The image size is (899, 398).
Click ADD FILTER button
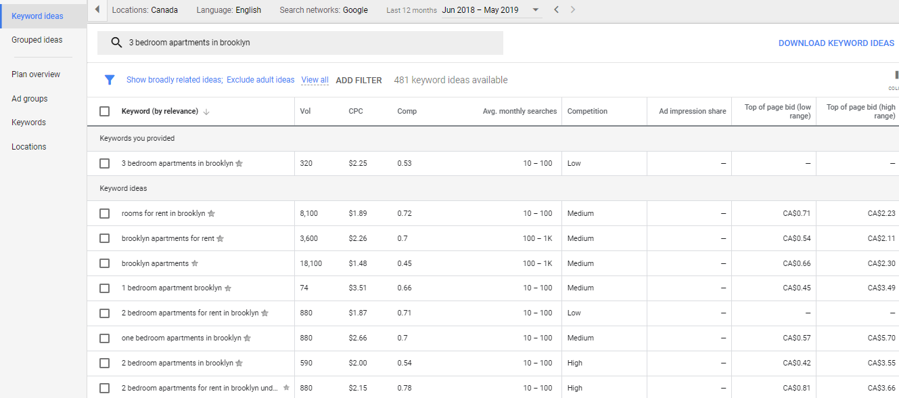(359, 80)
